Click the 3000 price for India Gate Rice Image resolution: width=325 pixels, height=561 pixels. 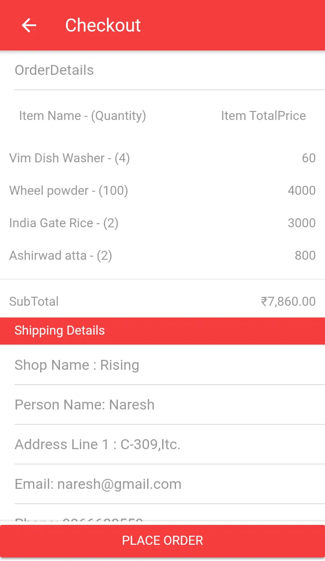(x=302, y=223)
